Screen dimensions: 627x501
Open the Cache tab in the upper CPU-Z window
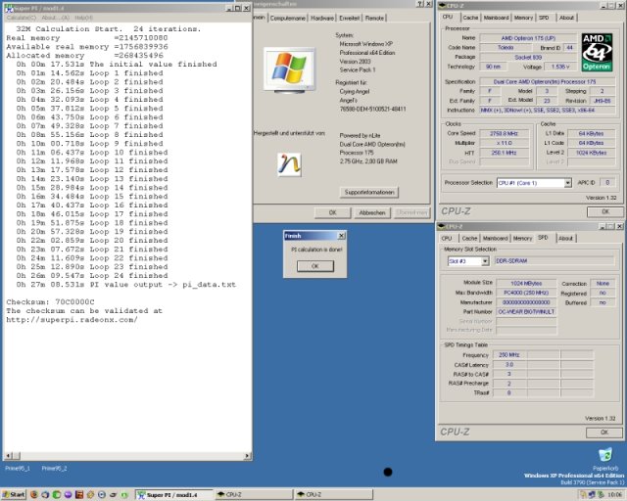click(x=470, y=18)
